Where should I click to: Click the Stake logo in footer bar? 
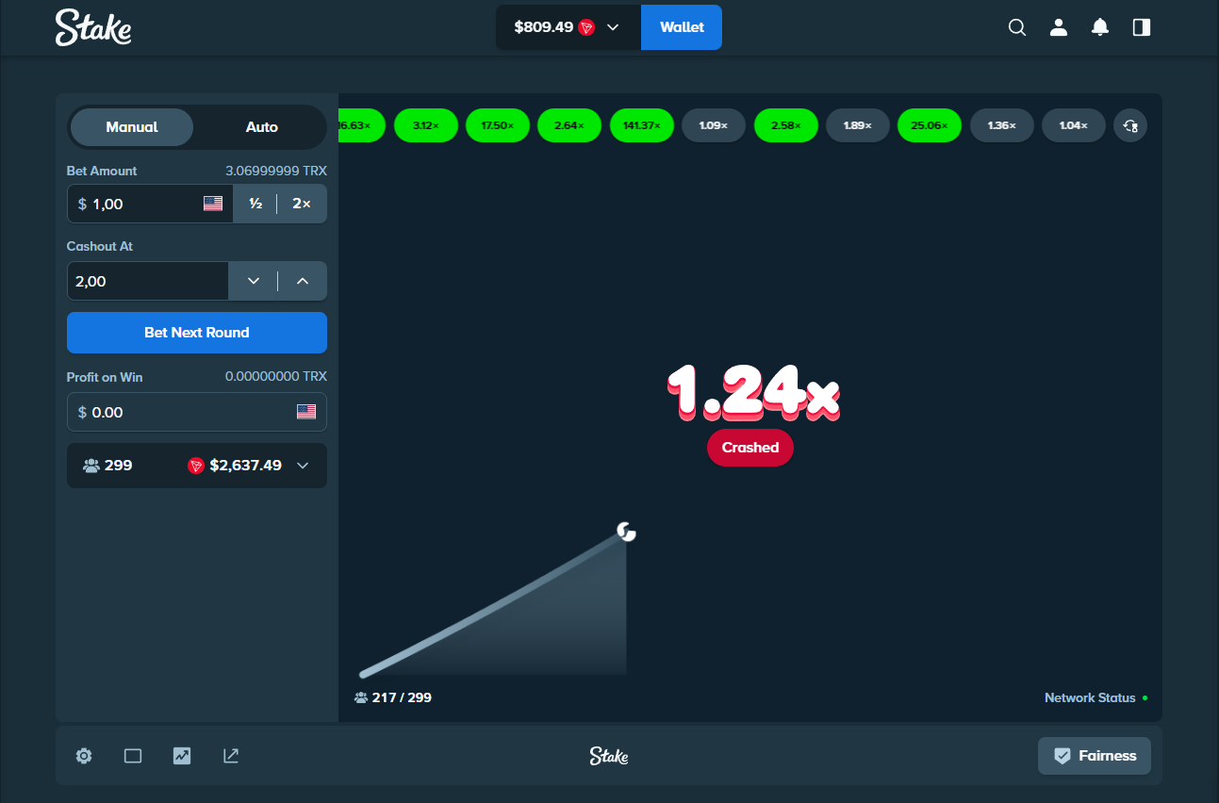[x=609, y=756]
